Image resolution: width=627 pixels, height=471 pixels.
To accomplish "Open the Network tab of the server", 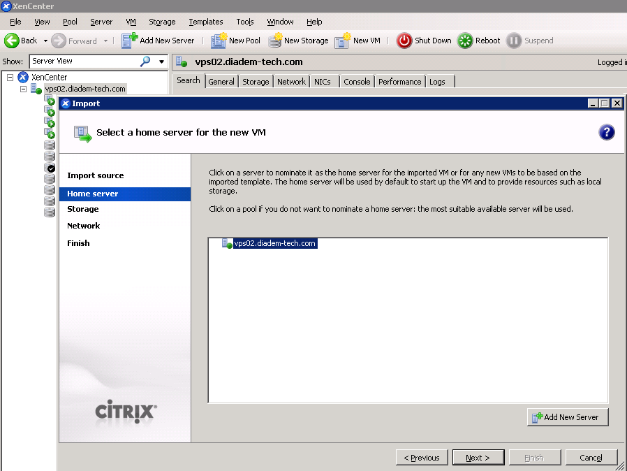I will coord(292,82).
